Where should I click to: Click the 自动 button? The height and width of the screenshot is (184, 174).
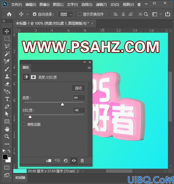78,88
